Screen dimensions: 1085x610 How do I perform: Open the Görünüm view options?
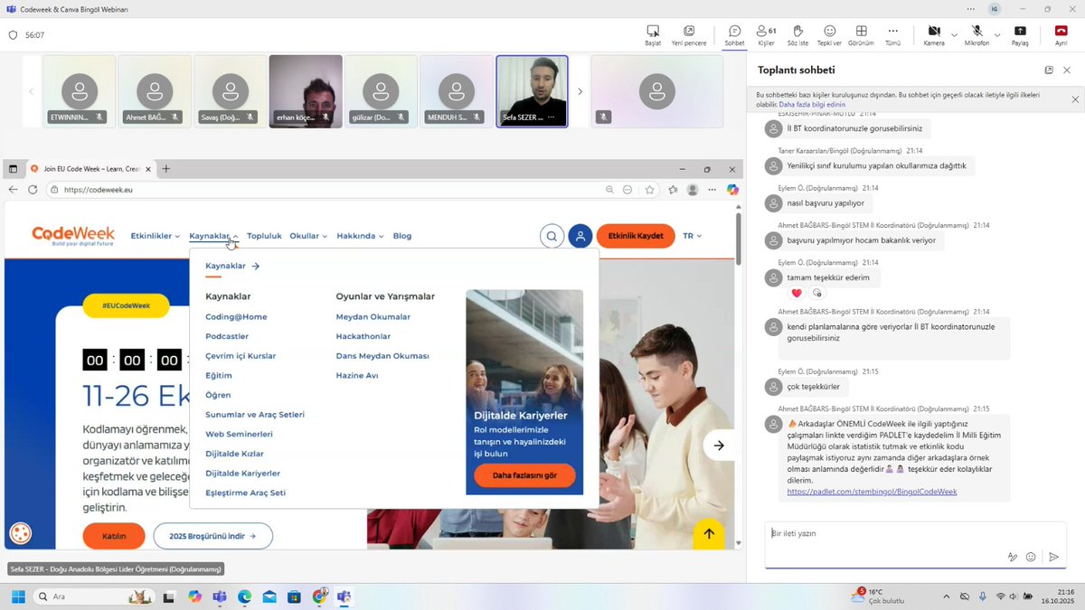pos(861,35)
